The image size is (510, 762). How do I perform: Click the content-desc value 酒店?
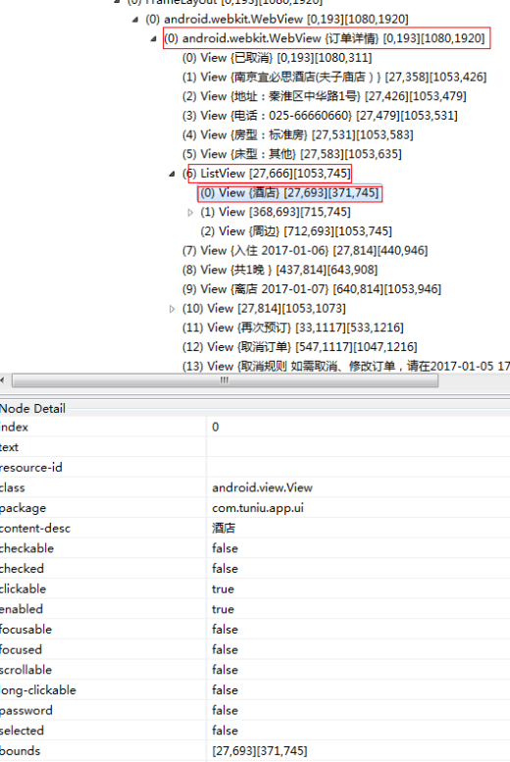tap(224, 529)
